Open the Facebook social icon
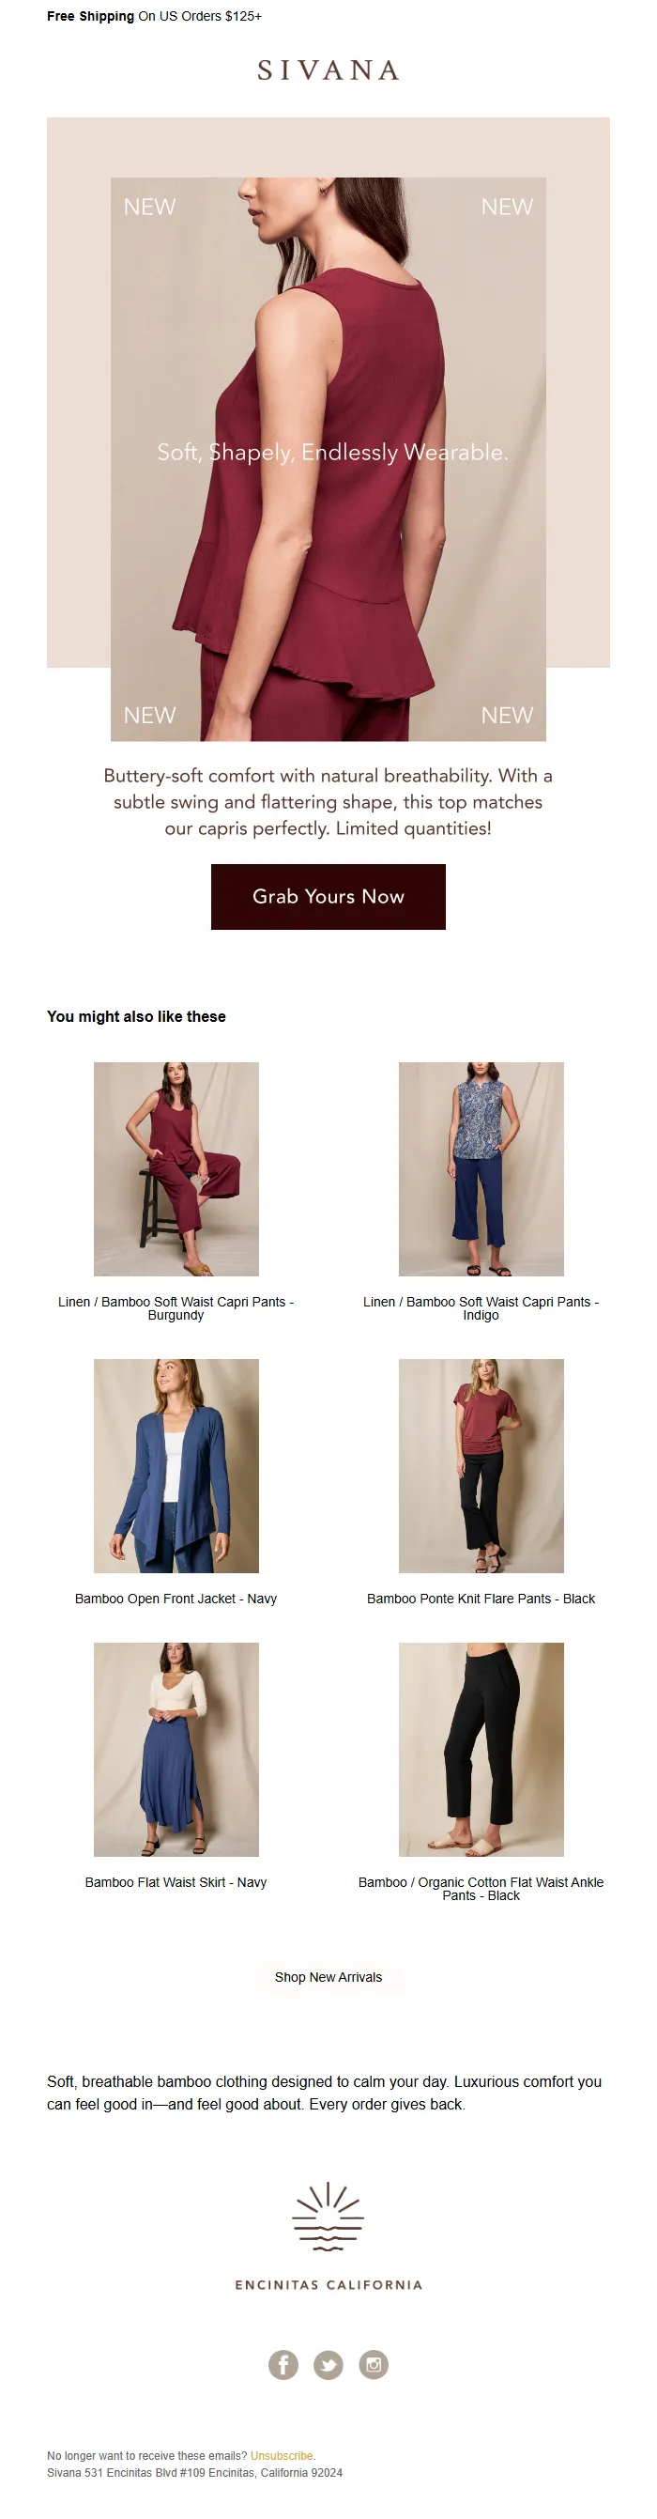Image resolution: width=657 pixels, height=2519 pixels. [283, 2364]
